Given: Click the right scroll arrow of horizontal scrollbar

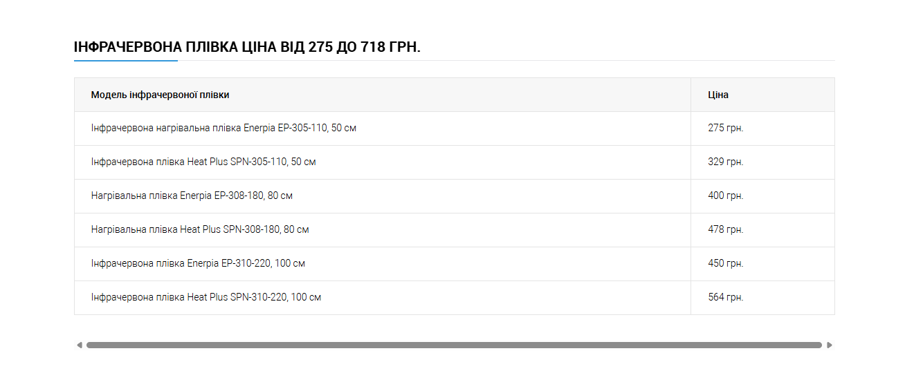Looking at the screenshot, I should (x=830, y=345).
